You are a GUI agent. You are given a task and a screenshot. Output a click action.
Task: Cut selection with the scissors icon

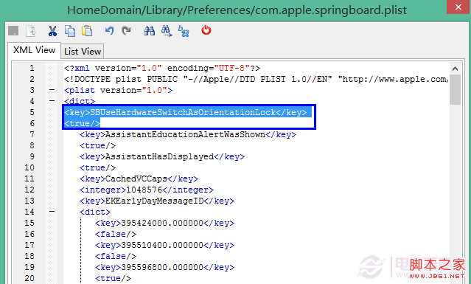[52, 31]
